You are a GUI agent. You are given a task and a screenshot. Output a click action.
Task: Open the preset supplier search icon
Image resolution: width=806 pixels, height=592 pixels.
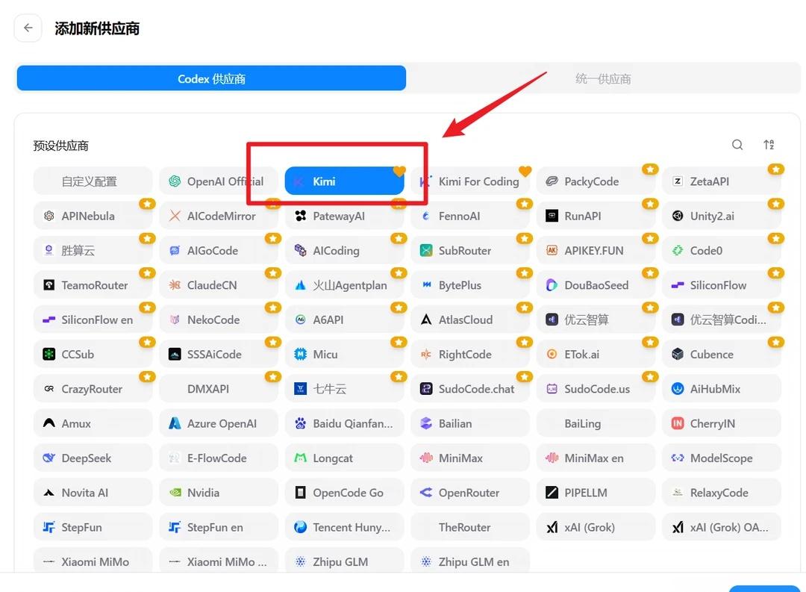tap(737, 145)
